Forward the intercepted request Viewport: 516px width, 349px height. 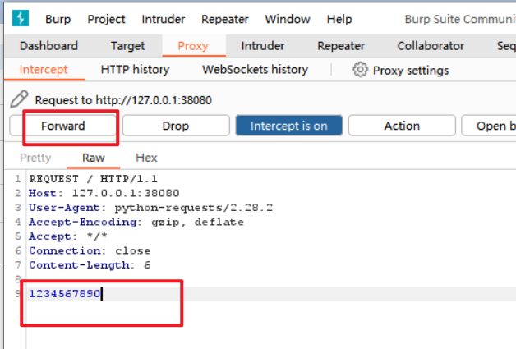(x=63, y=126)
